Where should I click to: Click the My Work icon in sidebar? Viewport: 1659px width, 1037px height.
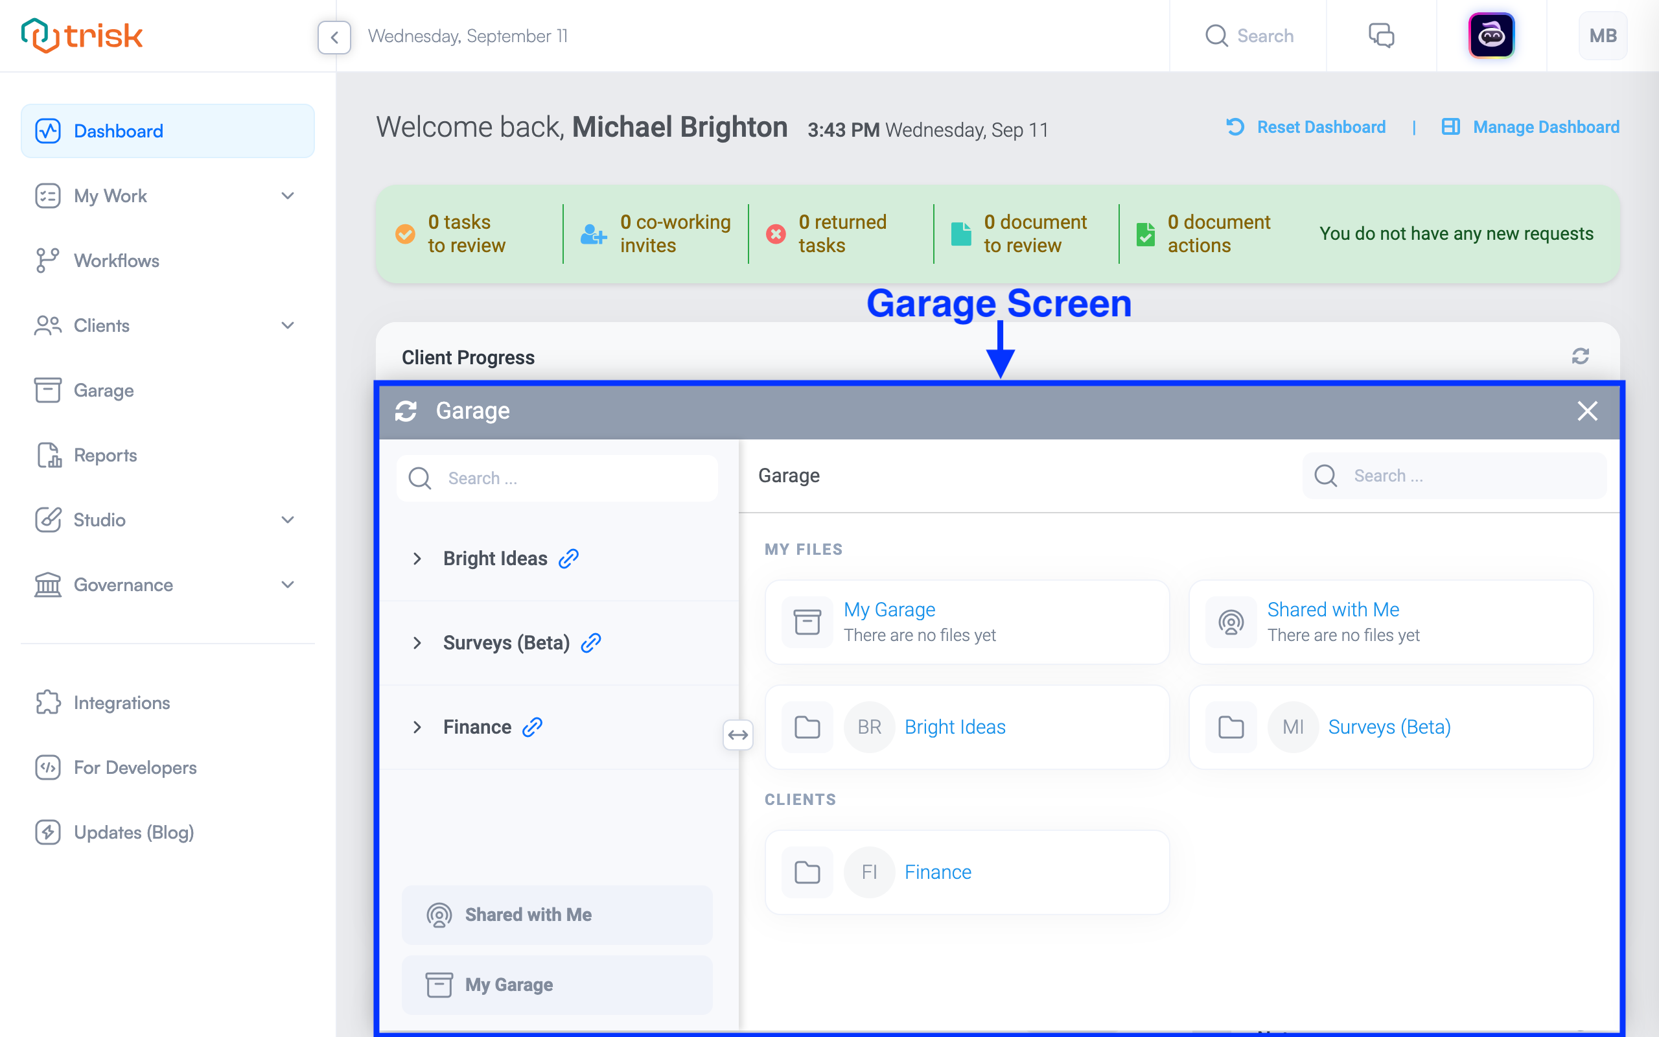[44, 194]
